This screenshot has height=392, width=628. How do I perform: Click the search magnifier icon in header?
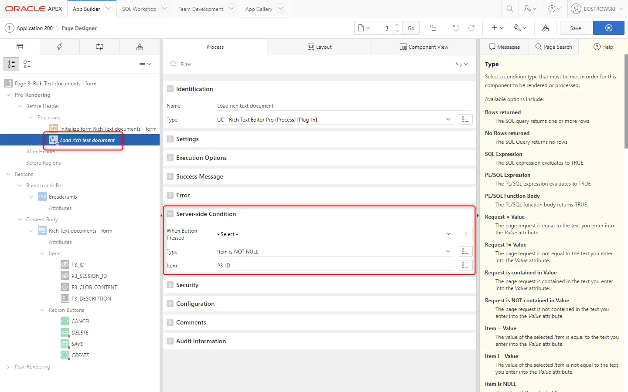(509, 9)
